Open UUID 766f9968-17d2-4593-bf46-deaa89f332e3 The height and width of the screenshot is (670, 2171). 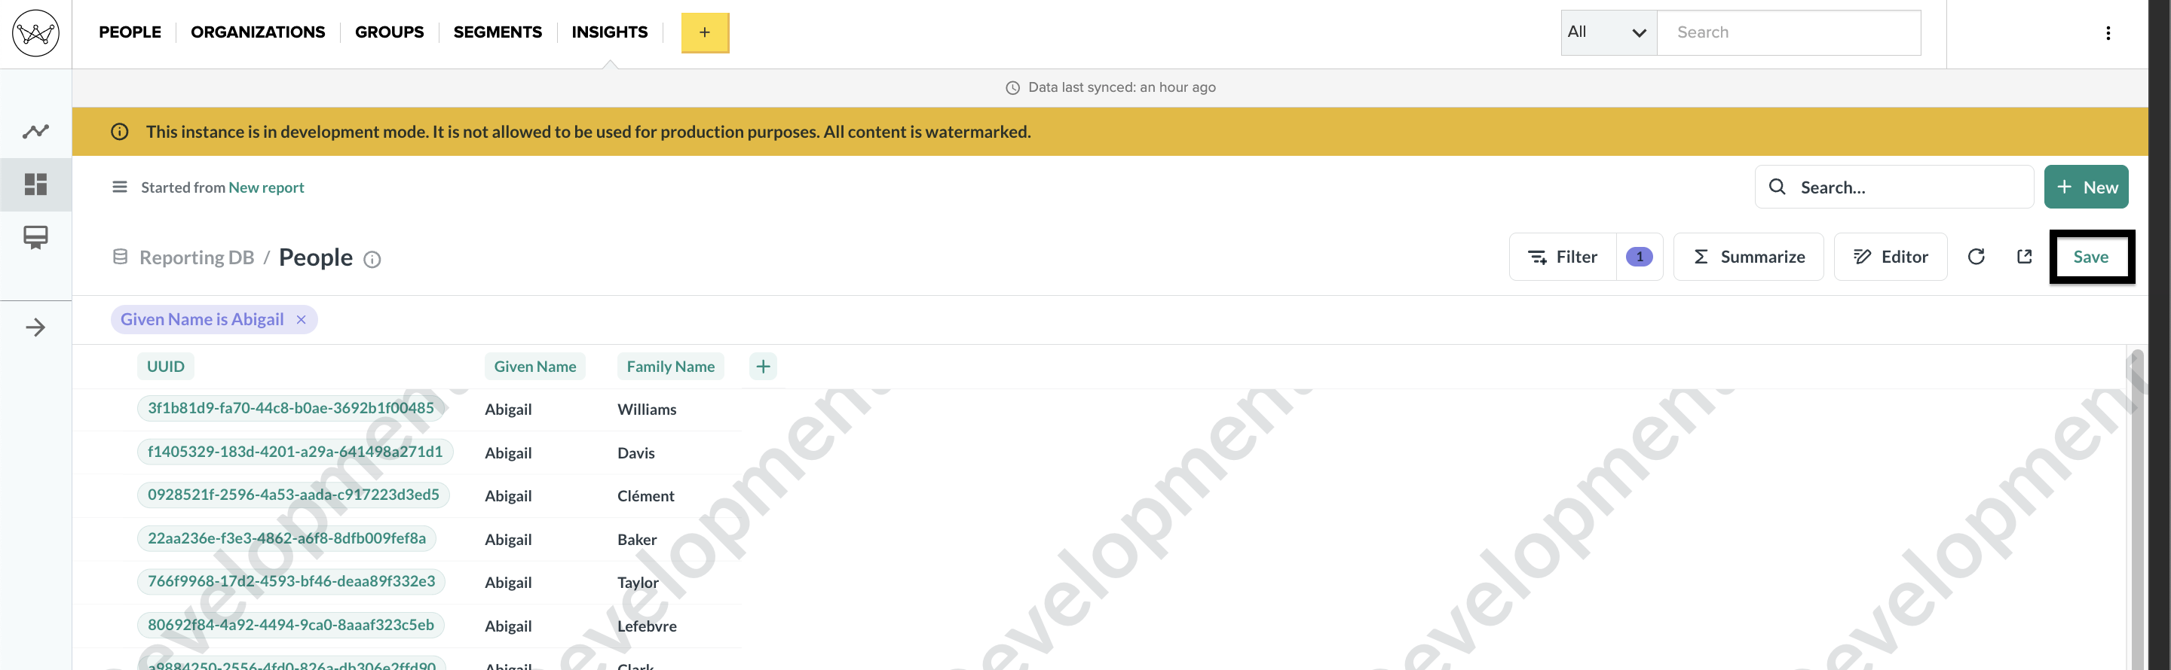click(292, 582)
